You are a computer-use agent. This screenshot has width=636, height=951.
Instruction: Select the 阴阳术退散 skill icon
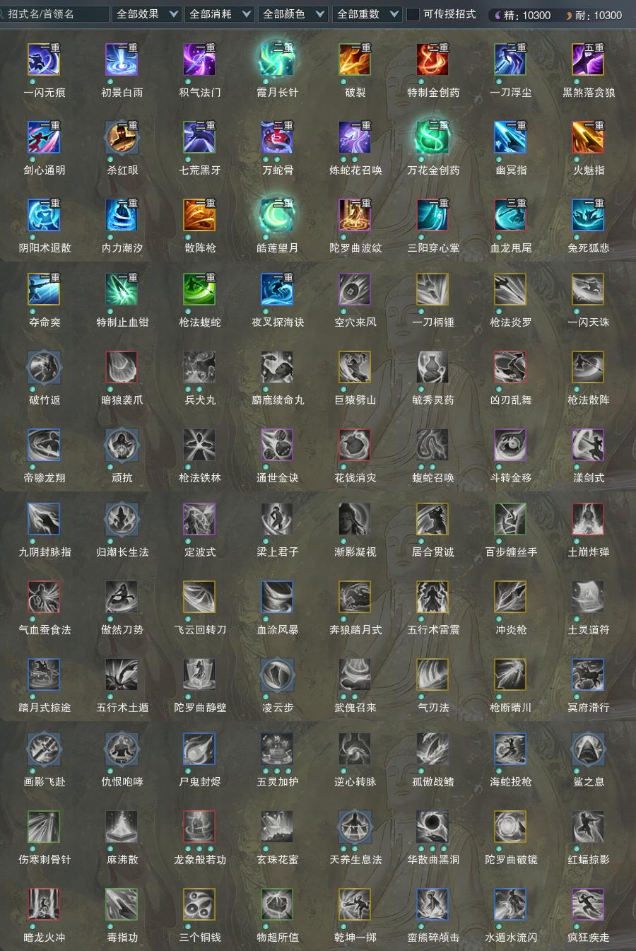tap(45, 215)
